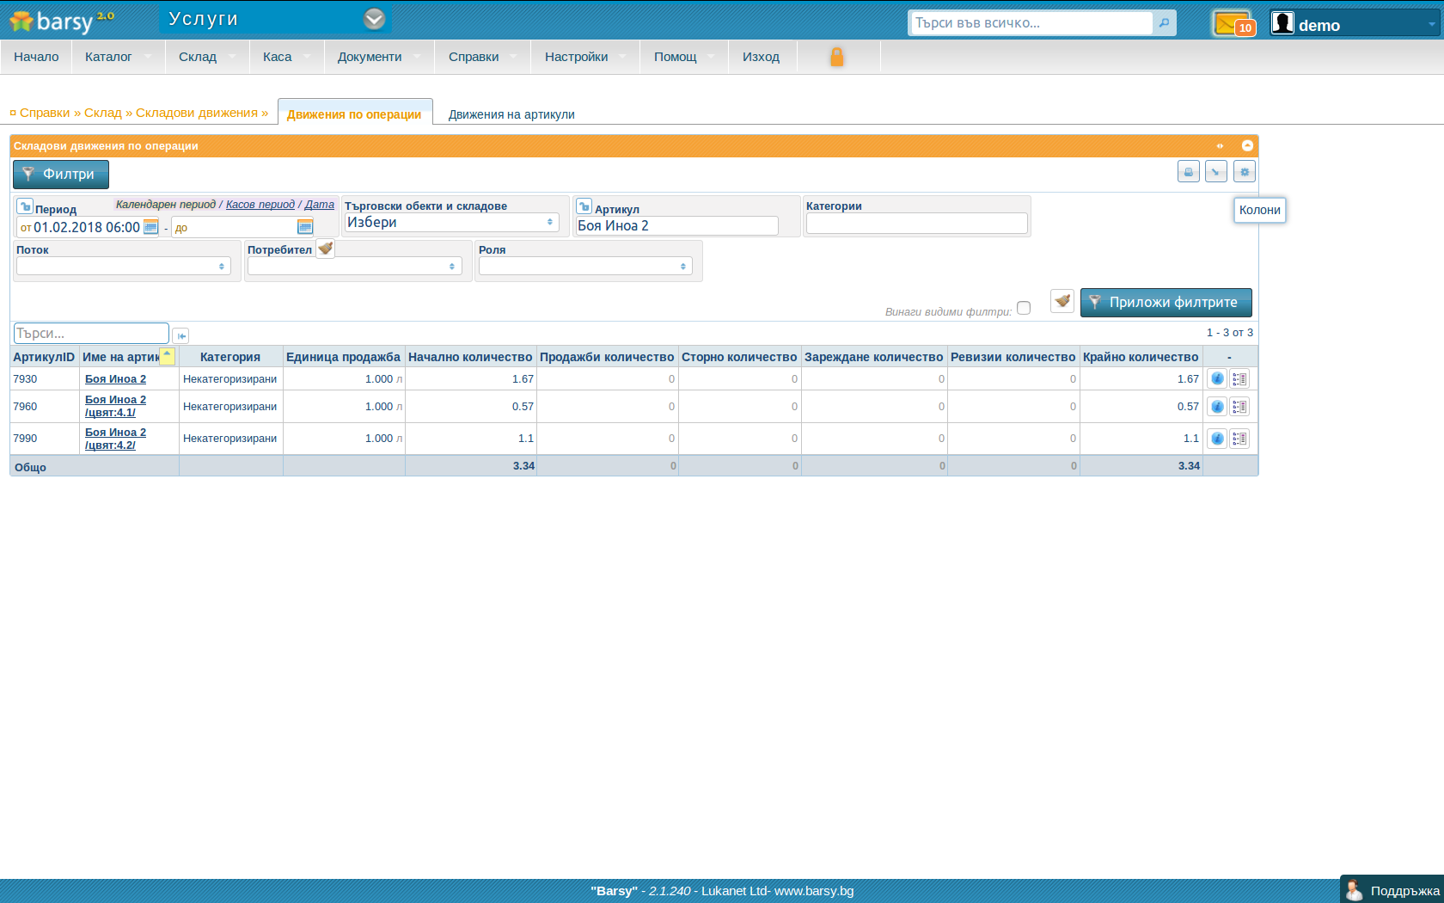Open the Боя Иноа 2 /цвят:4.2/ link
The image size is (1444, 903).
[x=115, y=439]
